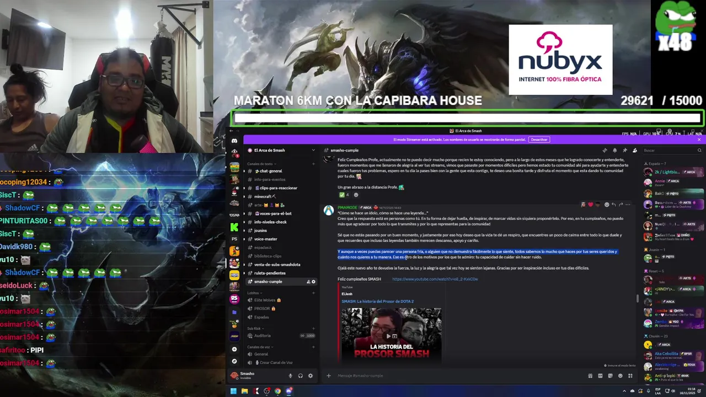
Task: Click the Buscar search field
Action: [671, 150]
